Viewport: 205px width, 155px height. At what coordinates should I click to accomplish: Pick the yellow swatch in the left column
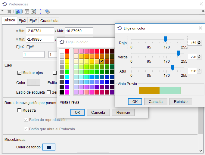(67, 61)
